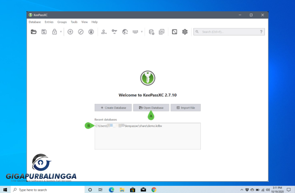Click the taskbar clock showing 3:11 PM
295x193 pixels.
(x=277, y=190)
